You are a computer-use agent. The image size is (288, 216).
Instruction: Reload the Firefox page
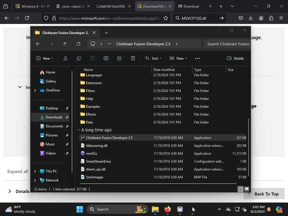pyautogui.click(x=27, y=18)
